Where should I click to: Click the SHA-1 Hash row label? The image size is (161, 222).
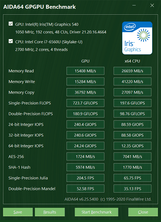click(x=19, y=167)
